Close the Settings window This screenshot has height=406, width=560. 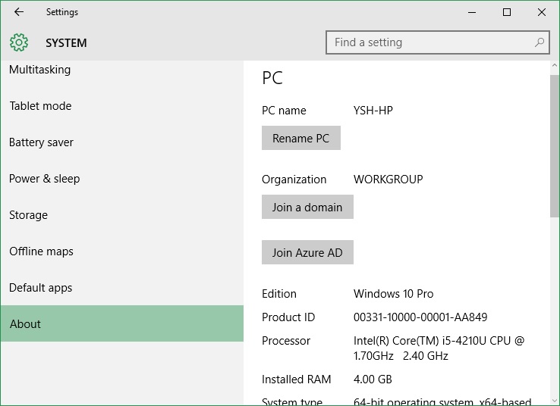point(542,12)
